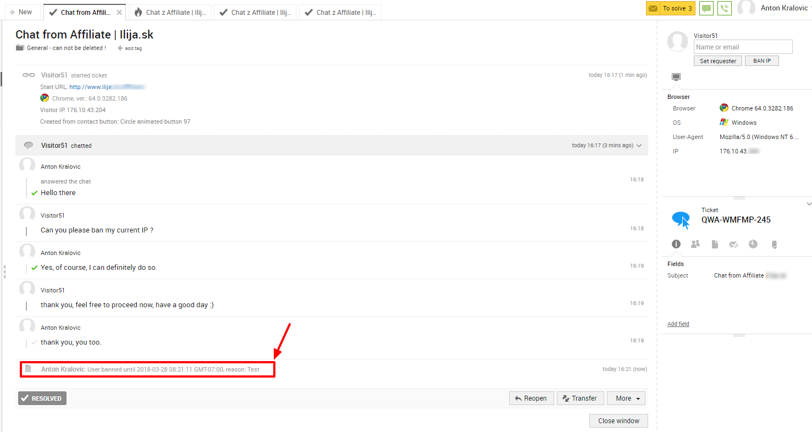Click the ticket time clock icon
Screen dimensions: 812x432
753,244
